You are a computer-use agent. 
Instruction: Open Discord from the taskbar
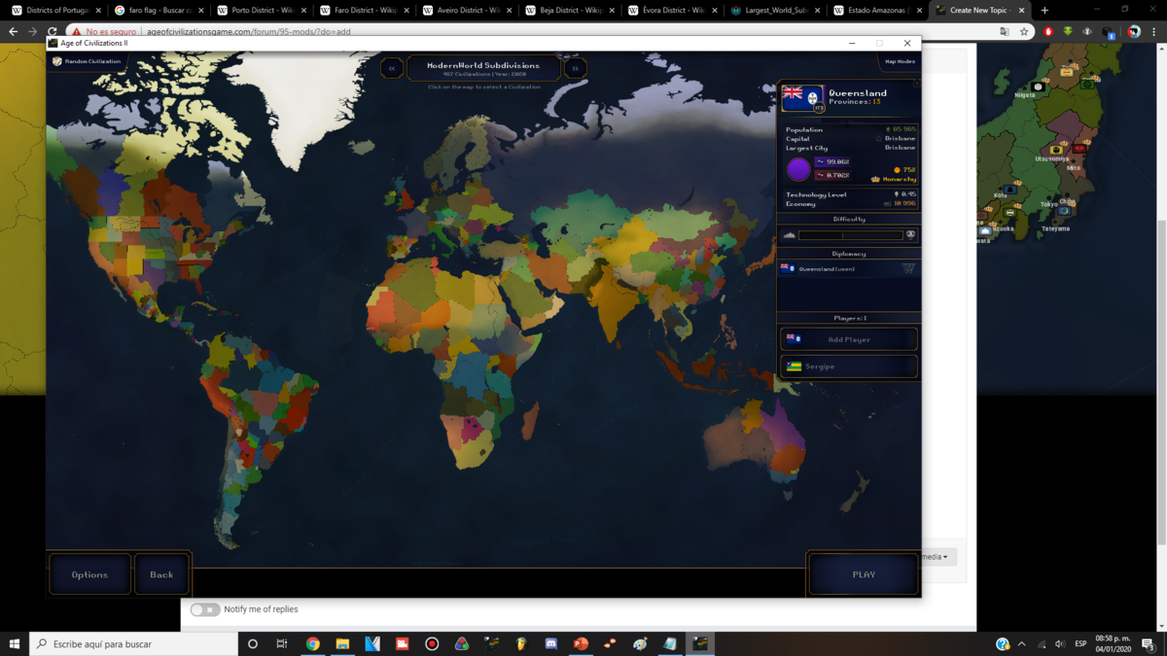(x=550, y=643)
